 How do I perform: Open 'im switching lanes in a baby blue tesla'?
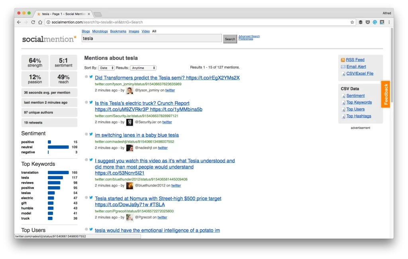coord(137,135)
